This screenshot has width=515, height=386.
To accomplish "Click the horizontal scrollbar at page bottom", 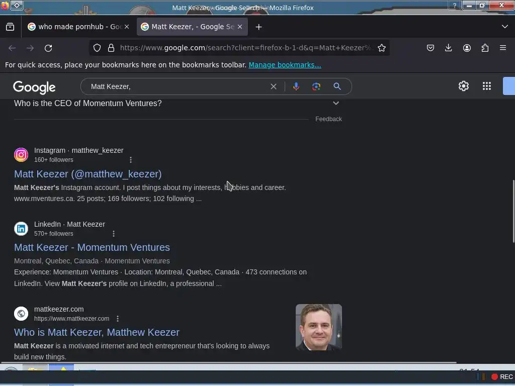I will pyautogui.click(x=228, y=363).
